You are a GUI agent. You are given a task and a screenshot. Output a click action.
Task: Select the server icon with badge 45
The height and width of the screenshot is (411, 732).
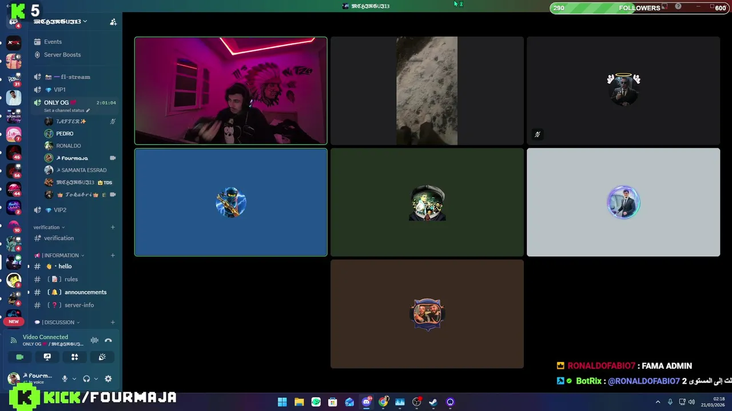click(x=14, y=152)
